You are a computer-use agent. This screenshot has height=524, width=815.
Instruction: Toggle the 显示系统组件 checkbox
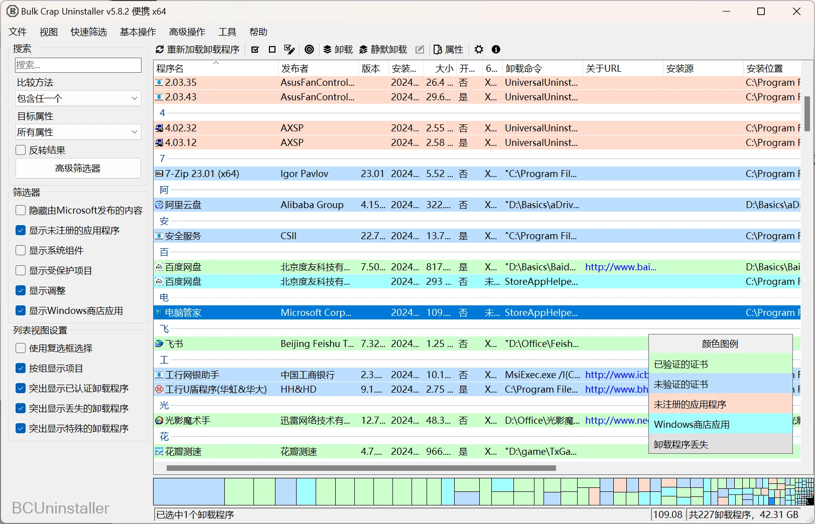[x=21, y=250]
